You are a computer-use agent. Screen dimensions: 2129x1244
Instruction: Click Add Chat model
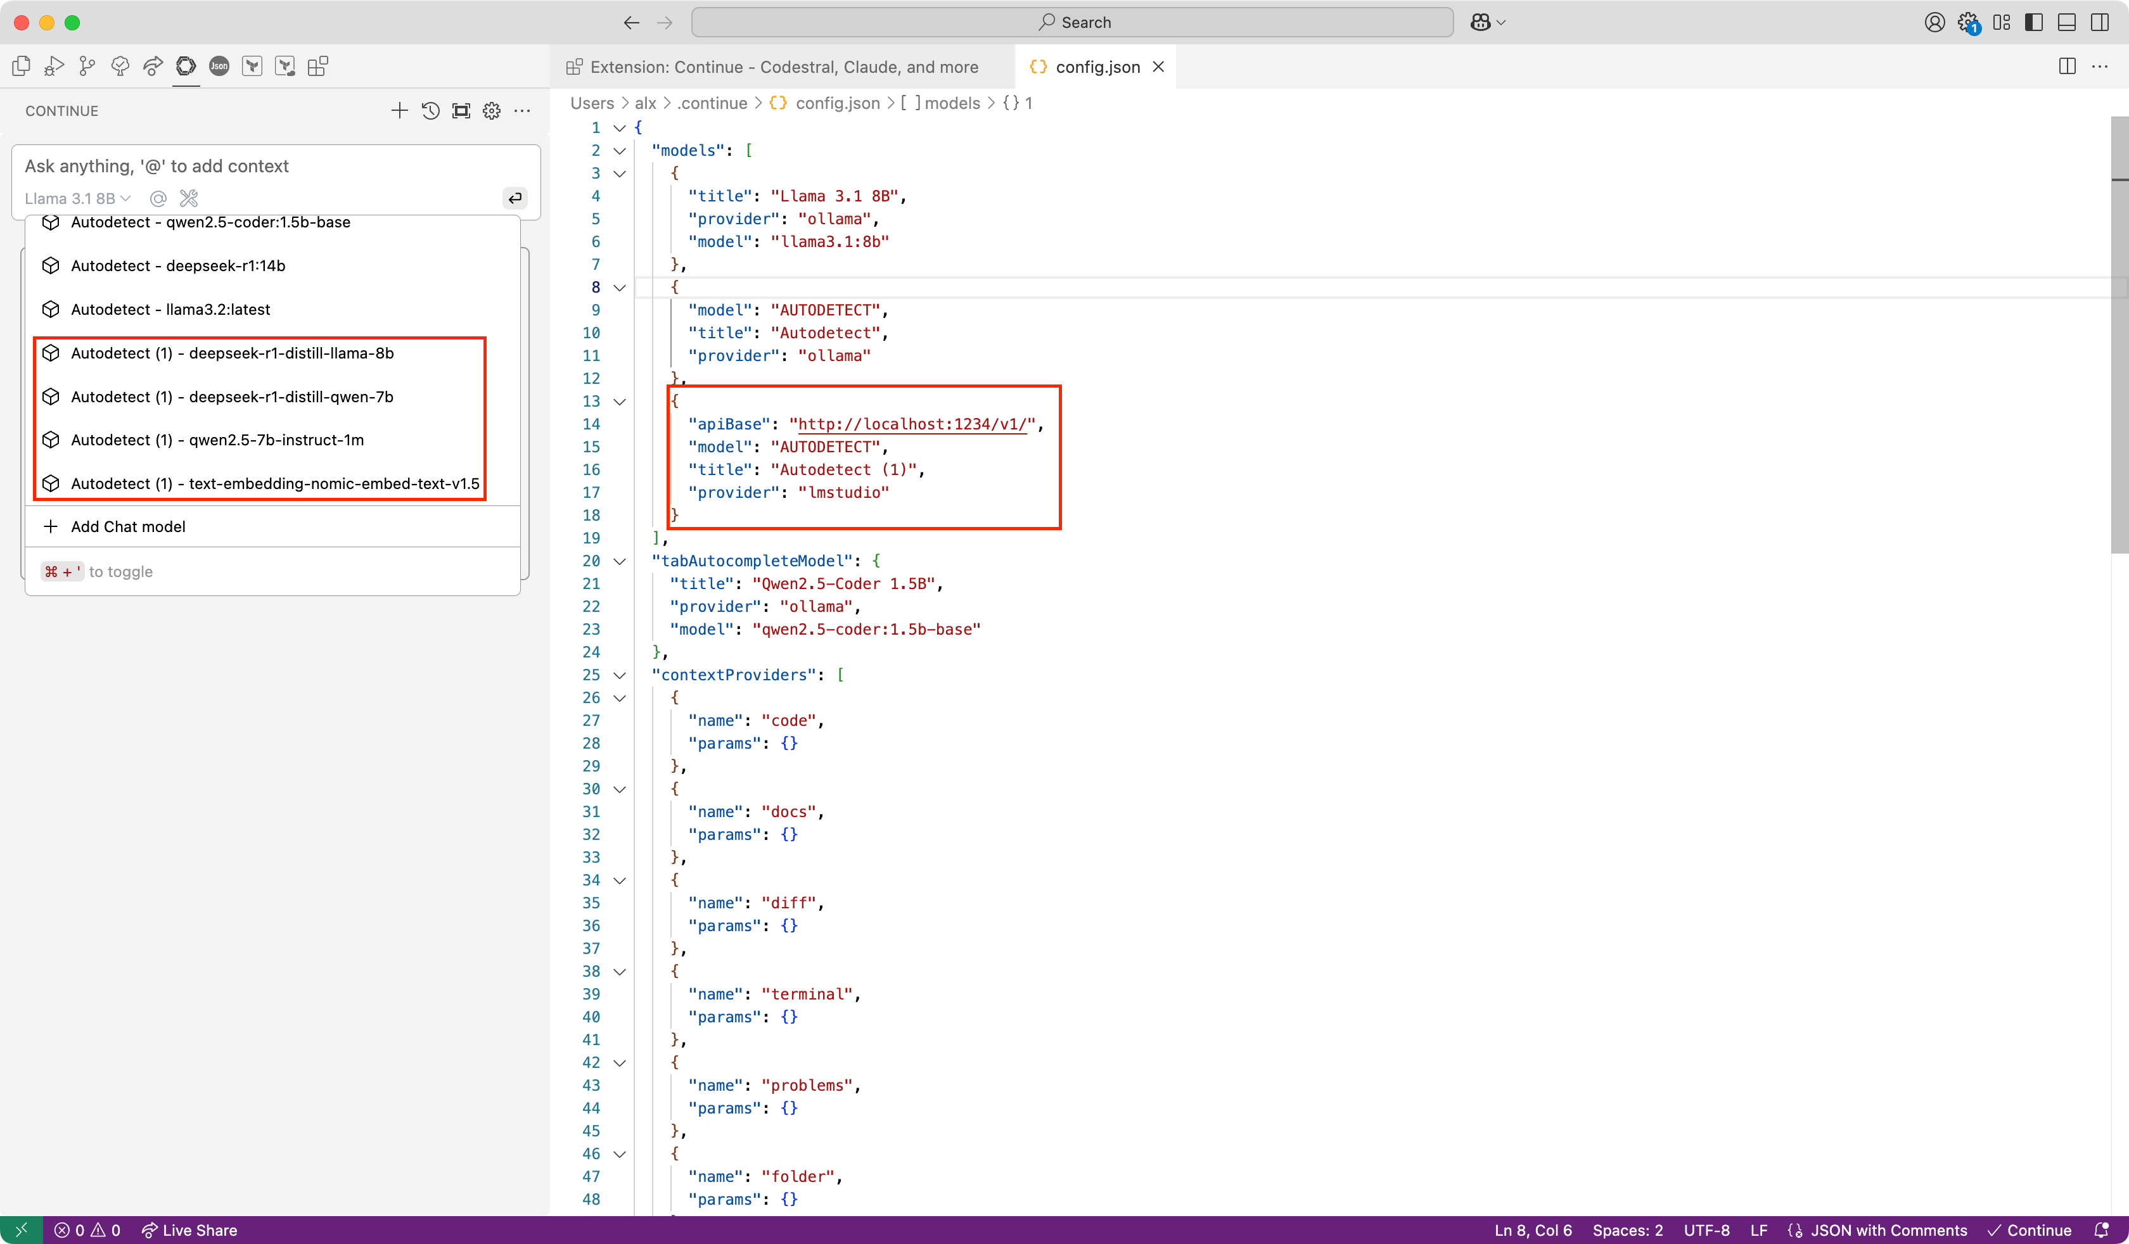[127, 527]
